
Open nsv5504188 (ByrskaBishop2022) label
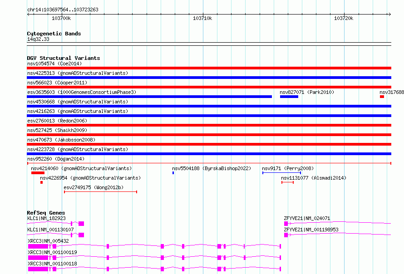click(x=212, y=168)
